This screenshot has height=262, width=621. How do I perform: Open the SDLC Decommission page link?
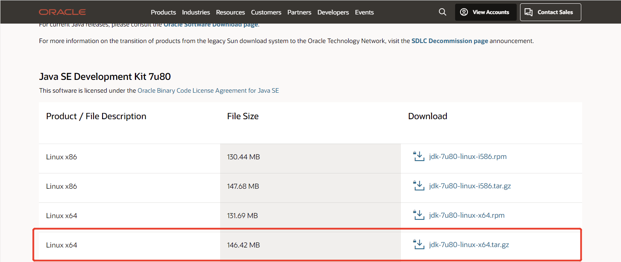pyautogui.click(x=449, y=41)
